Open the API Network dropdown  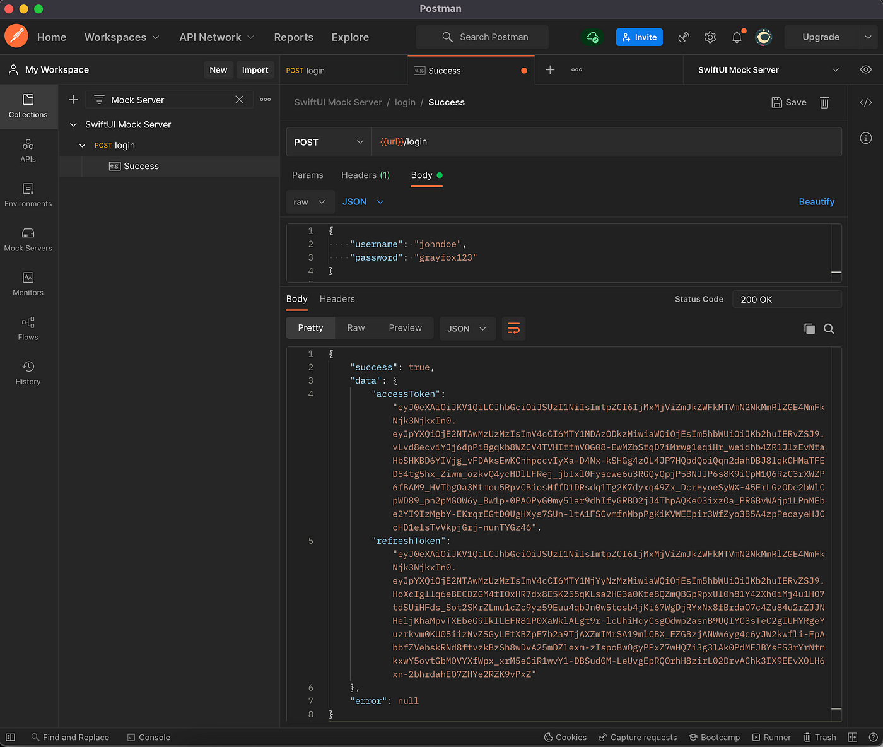pyautogui.click(x=217, y=37)
